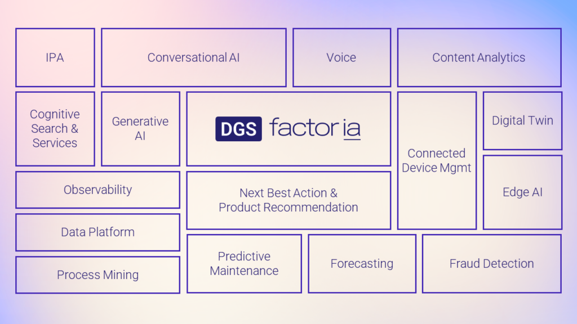This screenshot has height=324, width=577.
Task: Open the Fraud Detection tile
Action: [491, 264]
